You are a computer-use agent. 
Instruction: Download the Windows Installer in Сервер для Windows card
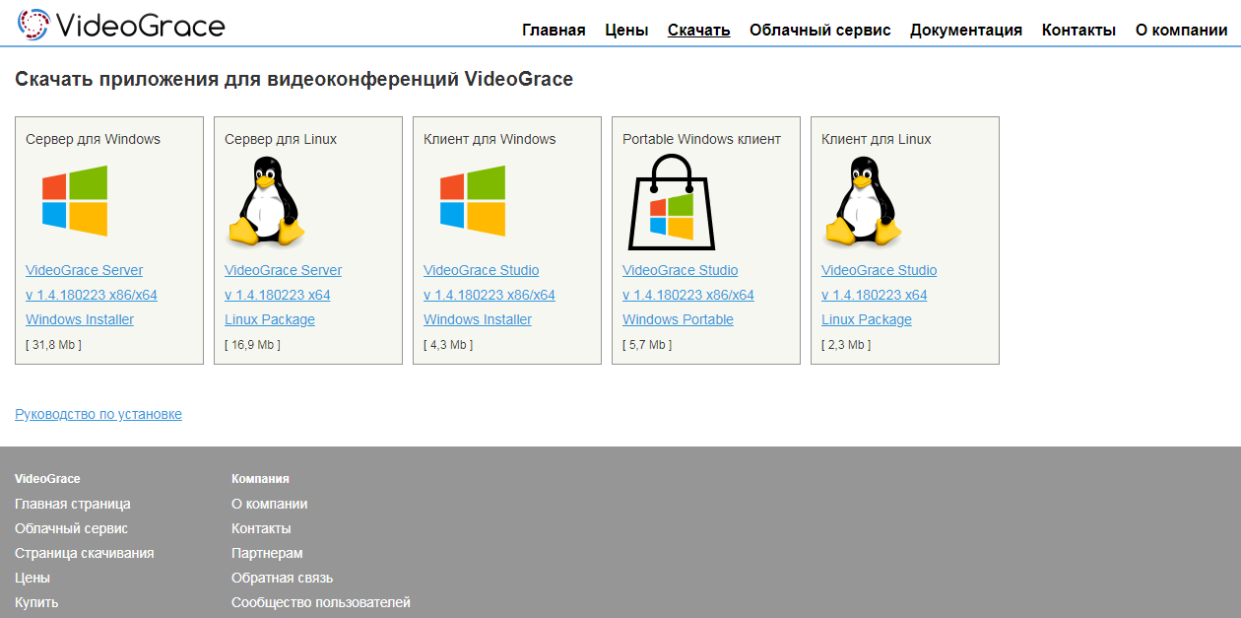tap(80, 319)
